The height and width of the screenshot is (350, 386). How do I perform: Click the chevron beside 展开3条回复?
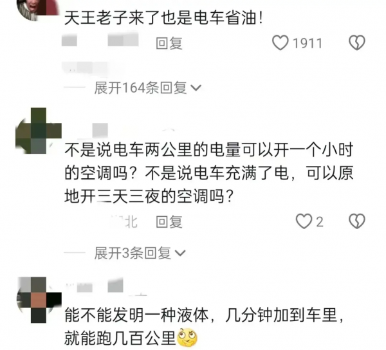(x=180, y=253)
